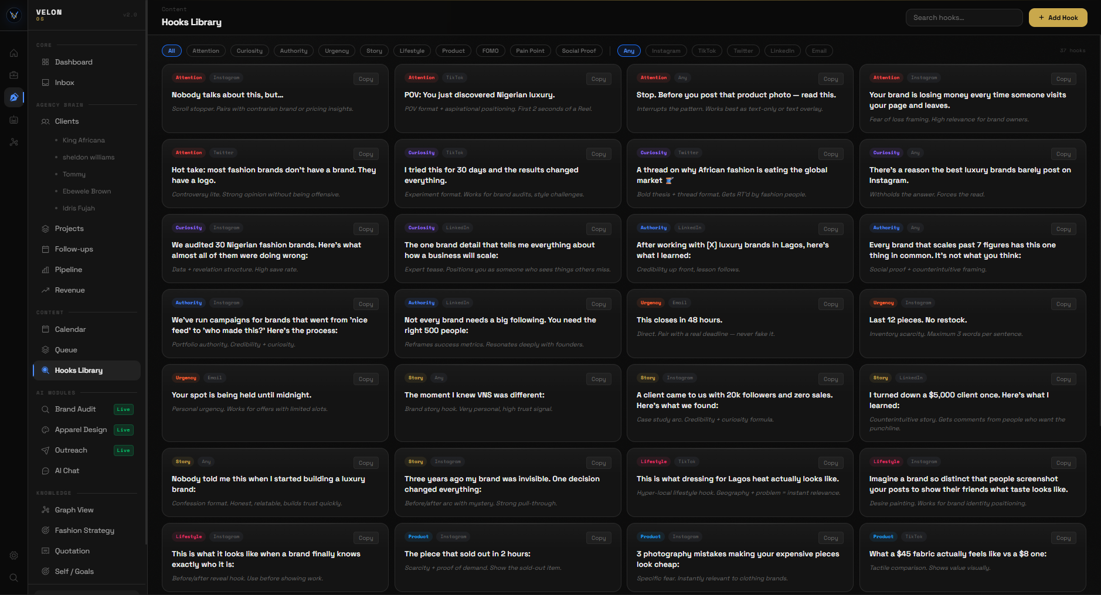Viewport: 1101px width, 595px height.
Task: Open Follow-ups page
Action: click(x=87, y=249)
